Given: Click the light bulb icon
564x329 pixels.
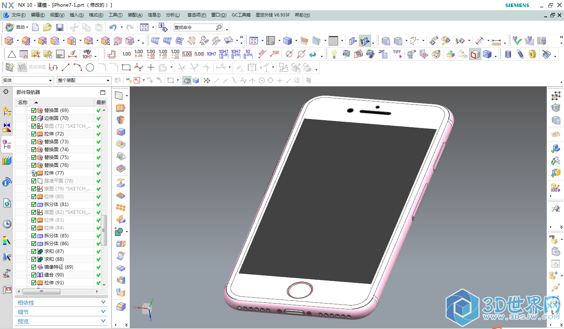Looking at the screenshot, I should click(334, 54).
